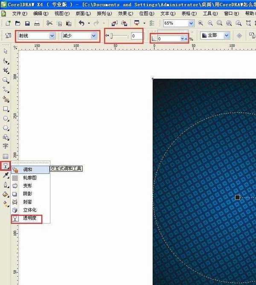Open the 效果(C) menu
This screenshot has width=256, height=285.
tap(125, 13)
